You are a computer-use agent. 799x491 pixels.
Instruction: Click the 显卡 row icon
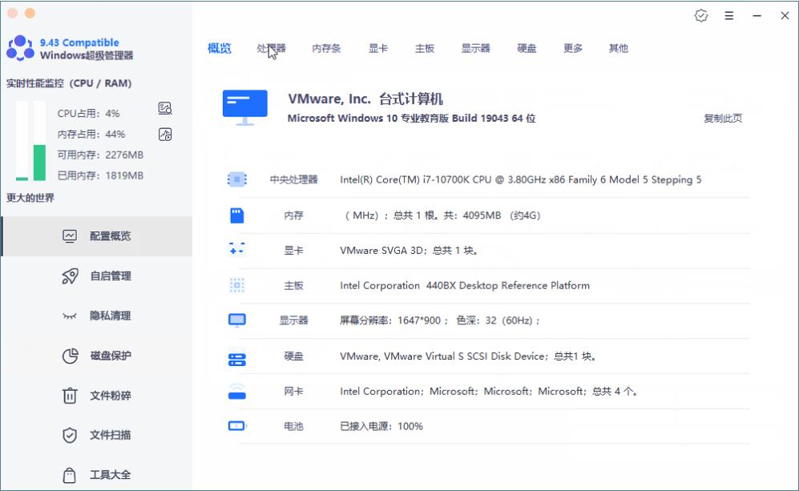(x=237, y=249)
